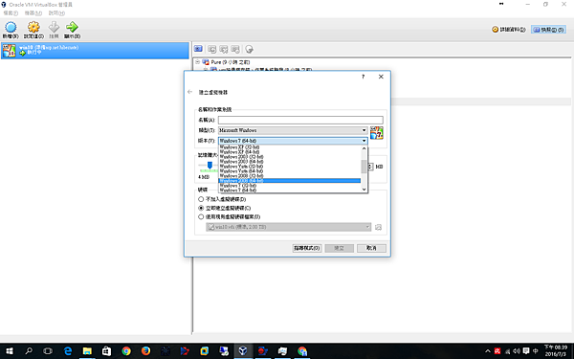This screenshot has width=574, height=359.
Task: Open the Help (說明) menu
Action: point(56,13)
